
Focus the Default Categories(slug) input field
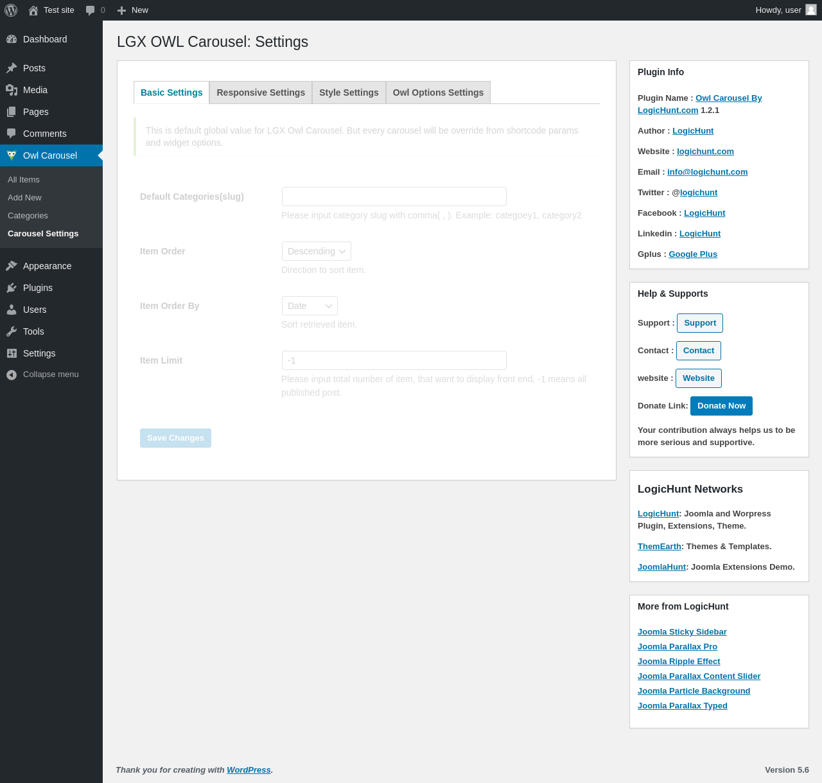click(394, 197)
